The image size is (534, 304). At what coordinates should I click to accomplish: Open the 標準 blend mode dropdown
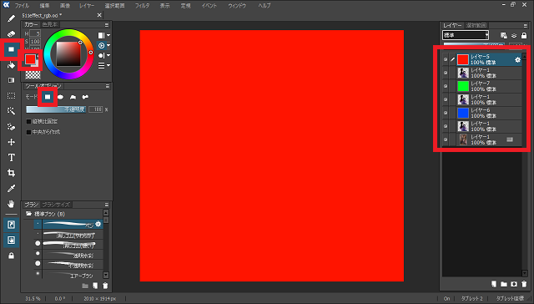466,35
